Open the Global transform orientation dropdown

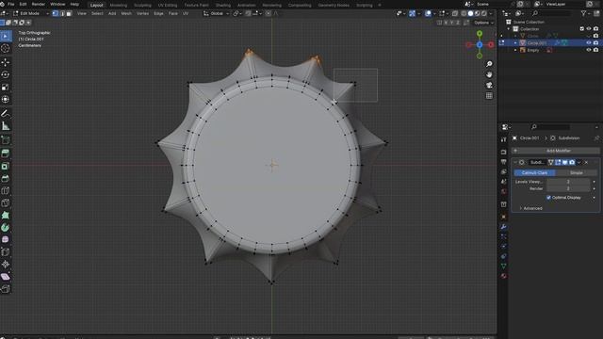coord(216,13)
